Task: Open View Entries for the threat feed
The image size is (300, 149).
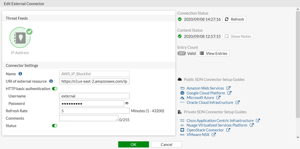Action: pos(213,53)
